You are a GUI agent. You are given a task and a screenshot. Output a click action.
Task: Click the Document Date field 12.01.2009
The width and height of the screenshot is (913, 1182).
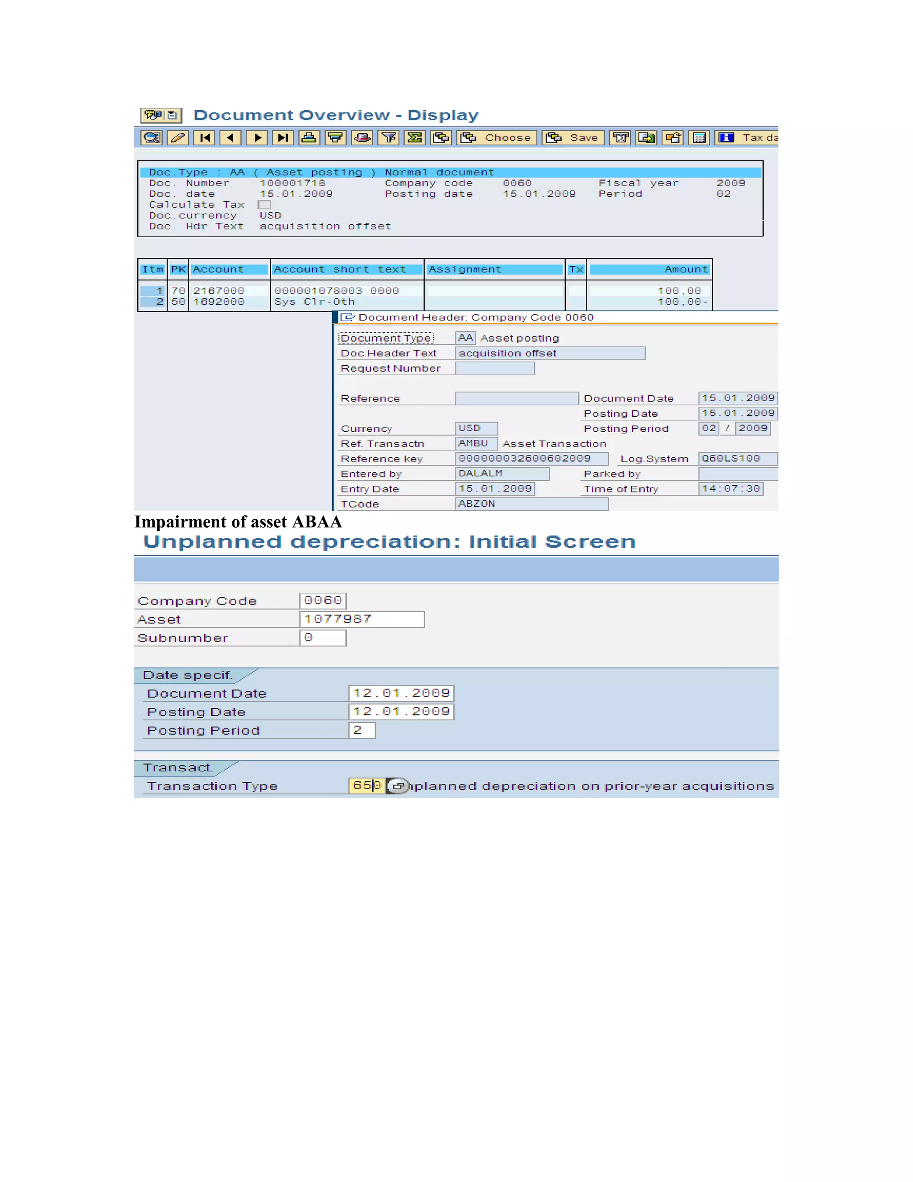pos(401,693)
